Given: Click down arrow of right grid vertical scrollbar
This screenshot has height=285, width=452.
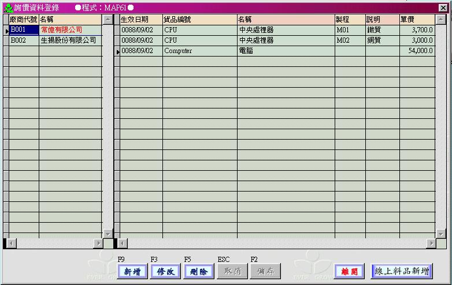Looking at the screenshot, I should click(x=441, y=234).
